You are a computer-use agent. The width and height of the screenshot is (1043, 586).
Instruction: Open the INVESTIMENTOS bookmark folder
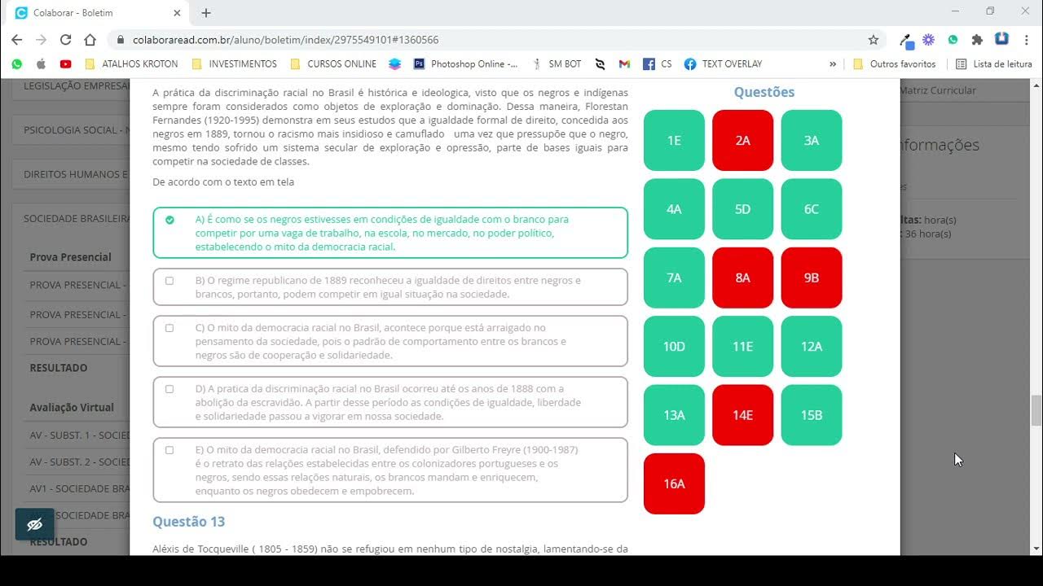(234, 63)
